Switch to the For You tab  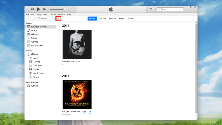point(102,19)
